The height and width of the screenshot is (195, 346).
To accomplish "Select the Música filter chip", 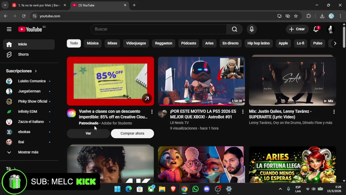I will click(x=93, y=43).
